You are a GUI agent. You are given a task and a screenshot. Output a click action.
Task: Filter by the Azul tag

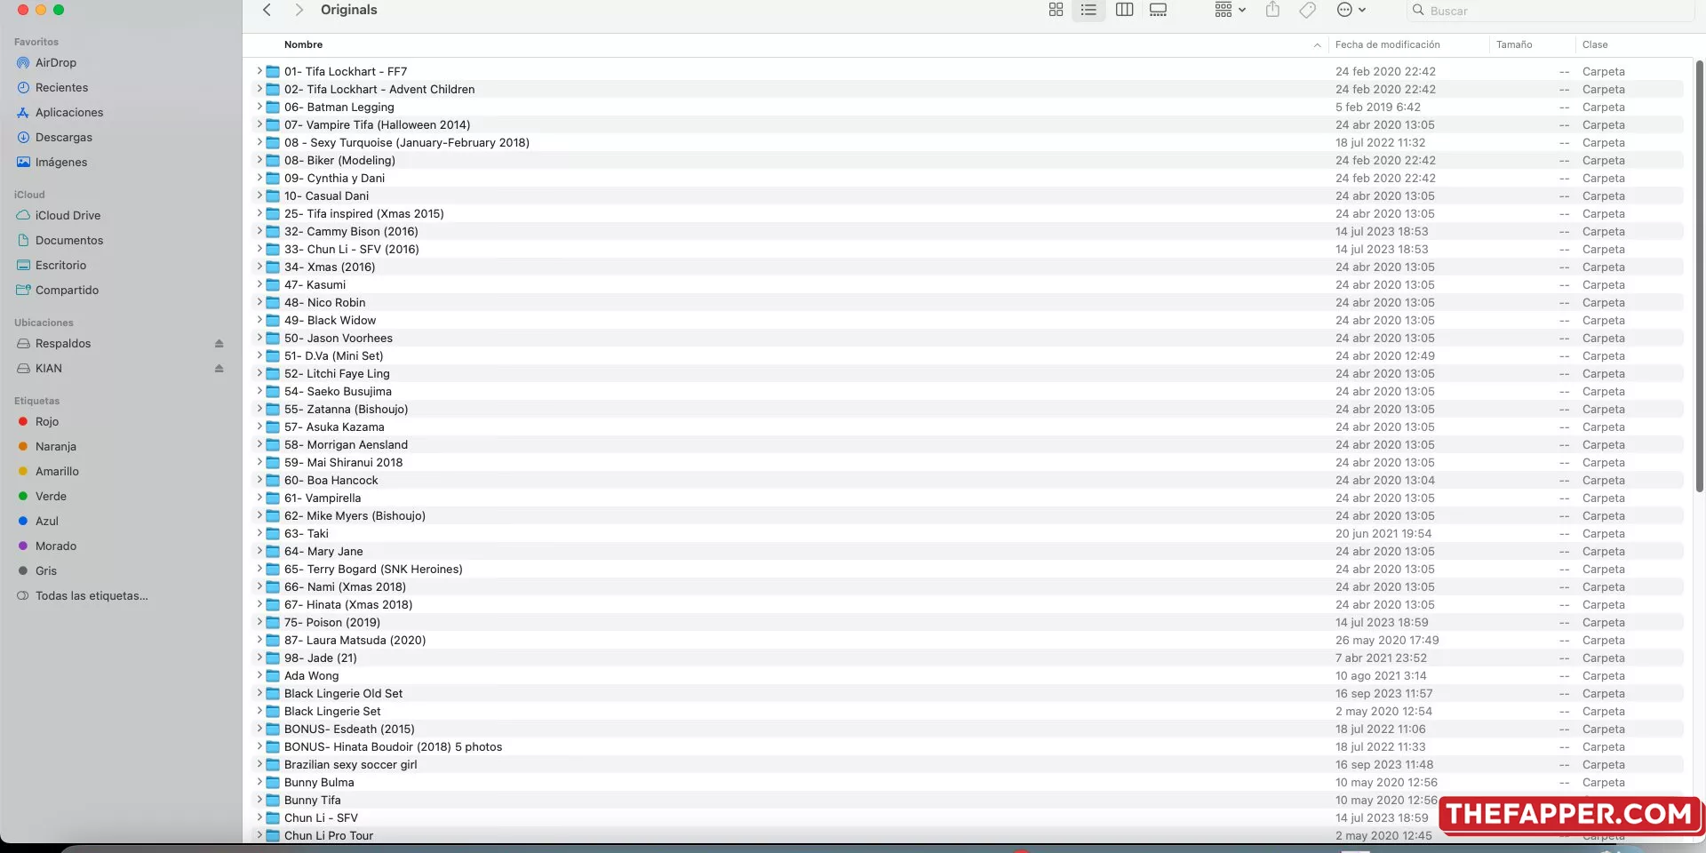tap(47, 522)
